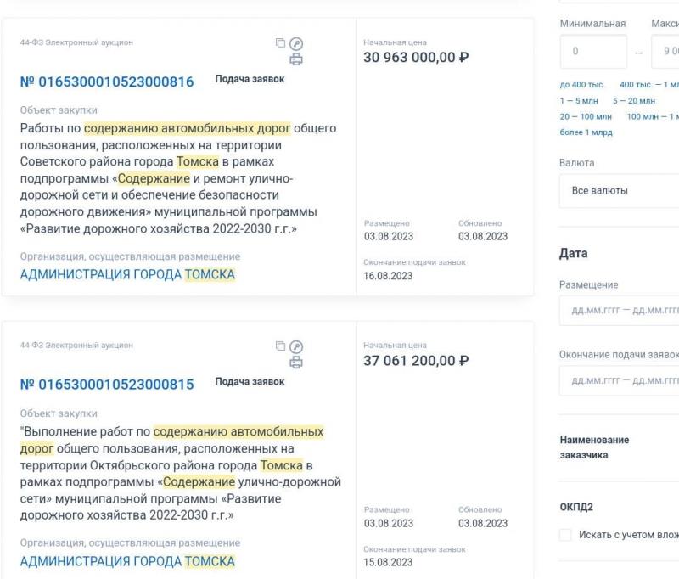Open purchase № 0165300010523000815
This screenshot has height=579, width=679.
point(107,384)
